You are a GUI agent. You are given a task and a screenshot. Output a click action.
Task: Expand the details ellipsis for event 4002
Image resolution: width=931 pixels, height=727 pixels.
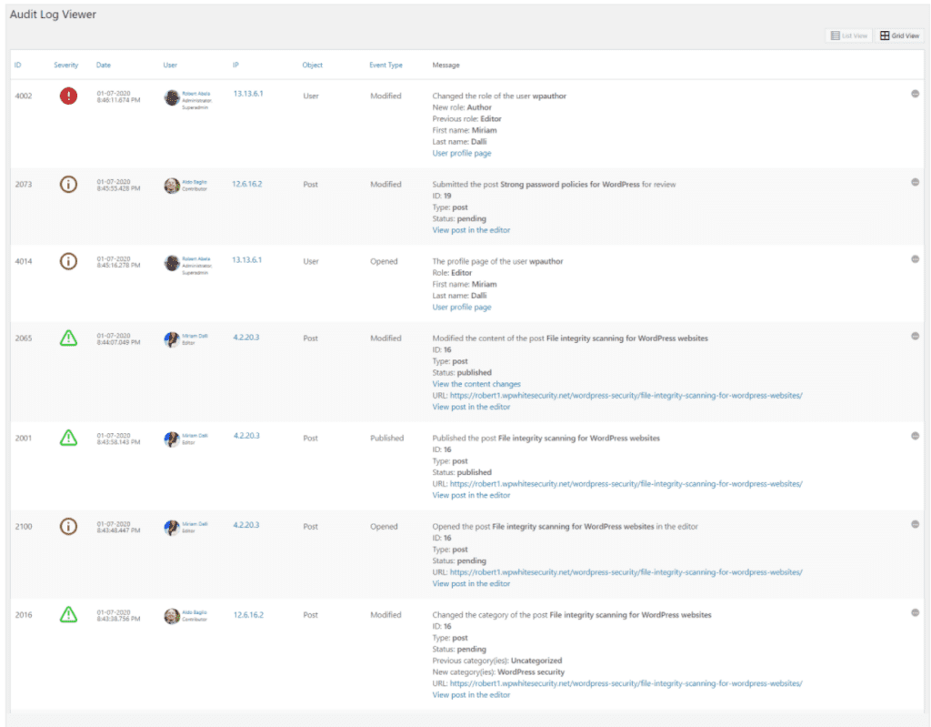tap(916, 93)
